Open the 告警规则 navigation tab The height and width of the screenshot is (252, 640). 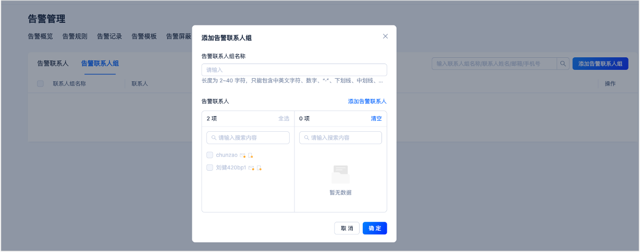pyautogui.click(x=75, y=36)
